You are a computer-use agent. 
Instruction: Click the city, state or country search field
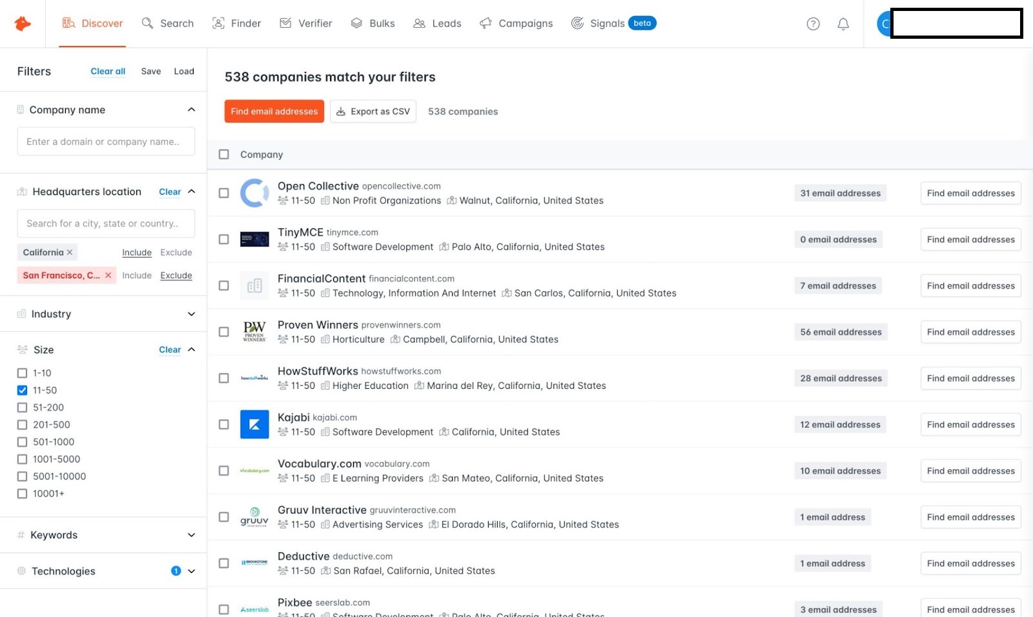coord(106,224)
